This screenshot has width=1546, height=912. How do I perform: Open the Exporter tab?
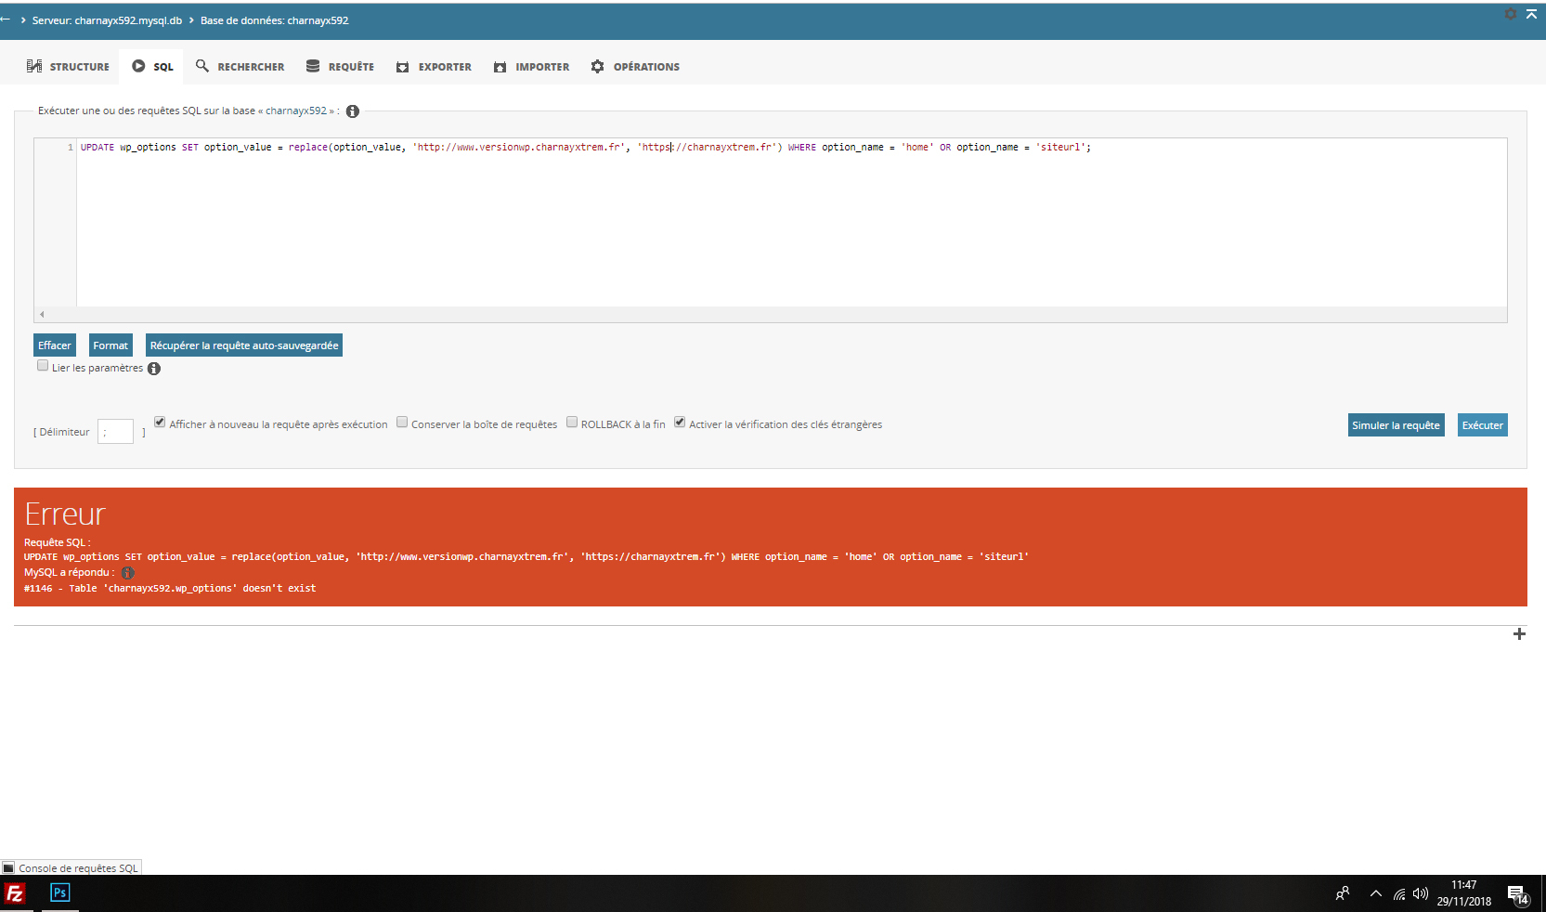[x=434, y=67]
